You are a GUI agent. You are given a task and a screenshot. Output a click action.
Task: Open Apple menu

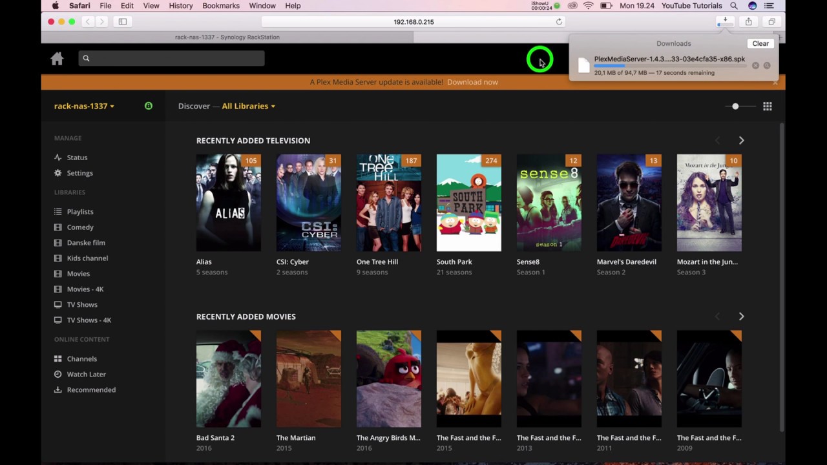pos(56,6)
